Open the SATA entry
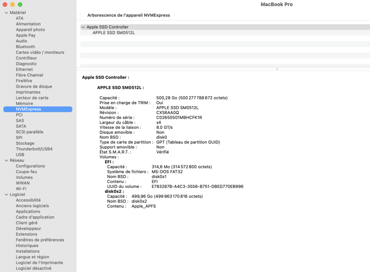Screen dimensions: 370x272 point(21,126)
